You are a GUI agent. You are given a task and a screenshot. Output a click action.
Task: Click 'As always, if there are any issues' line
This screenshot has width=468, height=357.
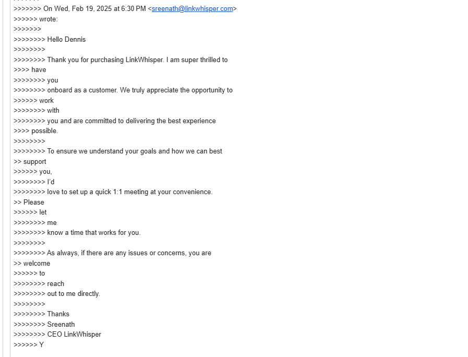tap(129, 253)
